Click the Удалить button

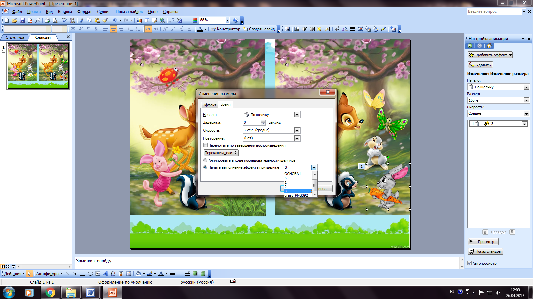(480, 65)
